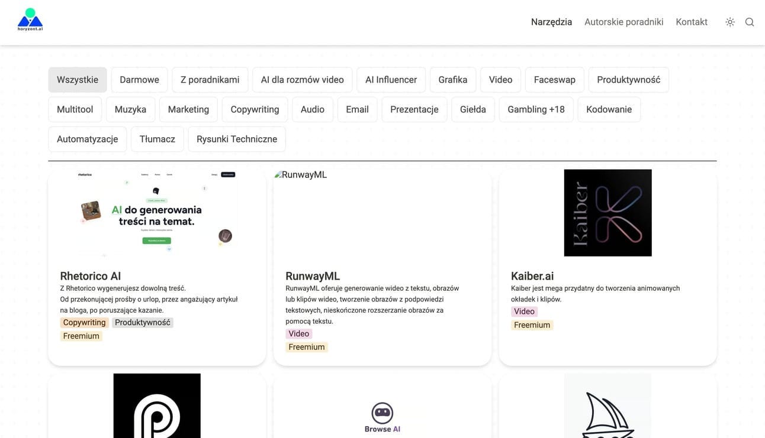Filter by Marketing
The width and height of the screenshot is (765, 438).
pos(188,109)
